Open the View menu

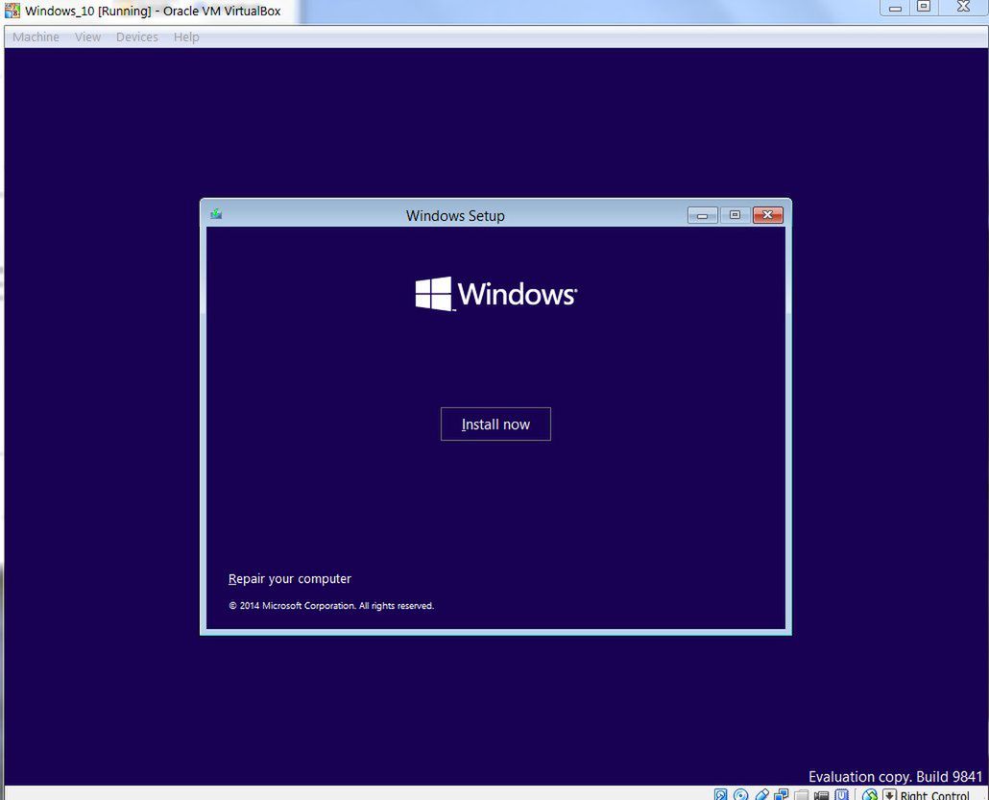87,37
